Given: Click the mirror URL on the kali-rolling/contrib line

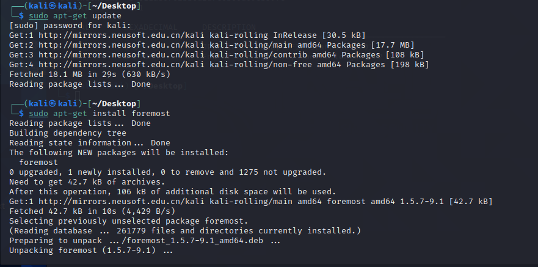Looking at the screenshot, I should pyautogui.click(x=122, y=55).
